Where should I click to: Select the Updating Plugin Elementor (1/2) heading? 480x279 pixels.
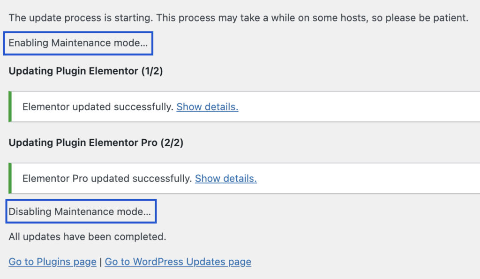tap(86, 71)
